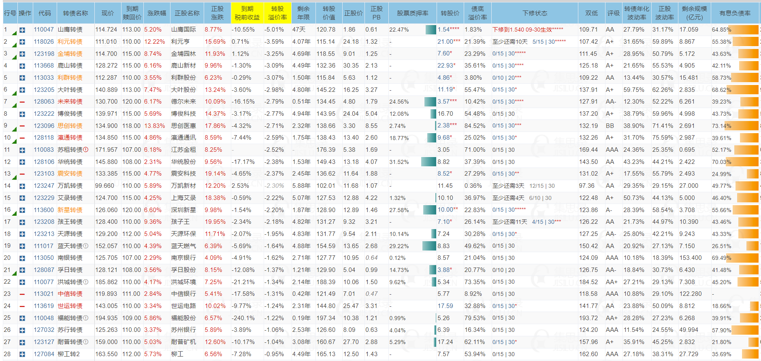This screenshot has height=361, width=761.
Task: Open the 天源转债 bond name link
Action: pos(70,234)
